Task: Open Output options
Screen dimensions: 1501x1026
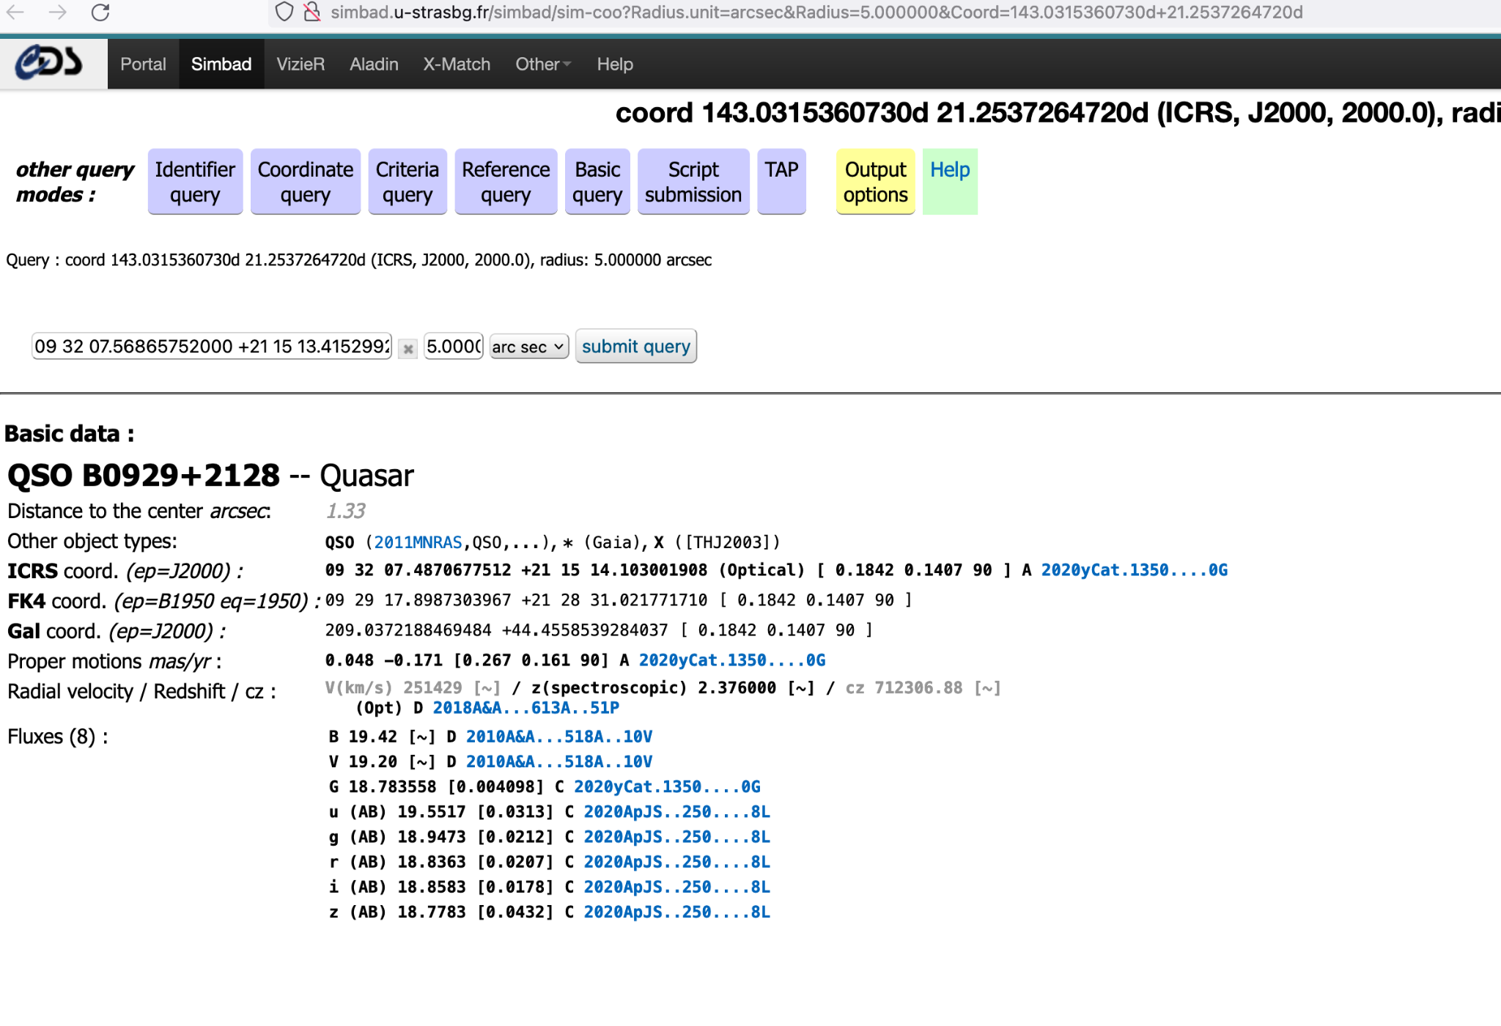Action: pos(875,182)
